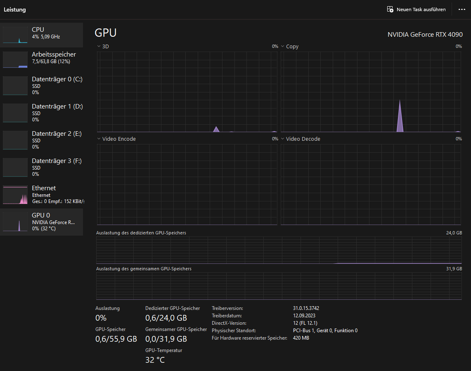
Task: Click the PCI-Bus 1, Gerät 0 location value
Action: 325,331
